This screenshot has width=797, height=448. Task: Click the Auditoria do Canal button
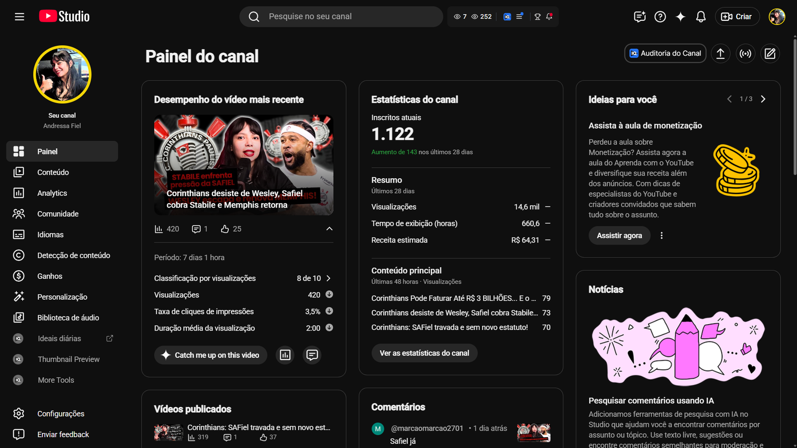pos(665,53)
